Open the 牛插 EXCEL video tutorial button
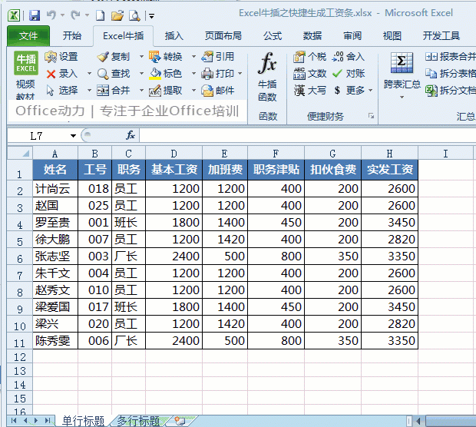The height and width of the screenshot is (427, 476). click(x=26, y=75)
